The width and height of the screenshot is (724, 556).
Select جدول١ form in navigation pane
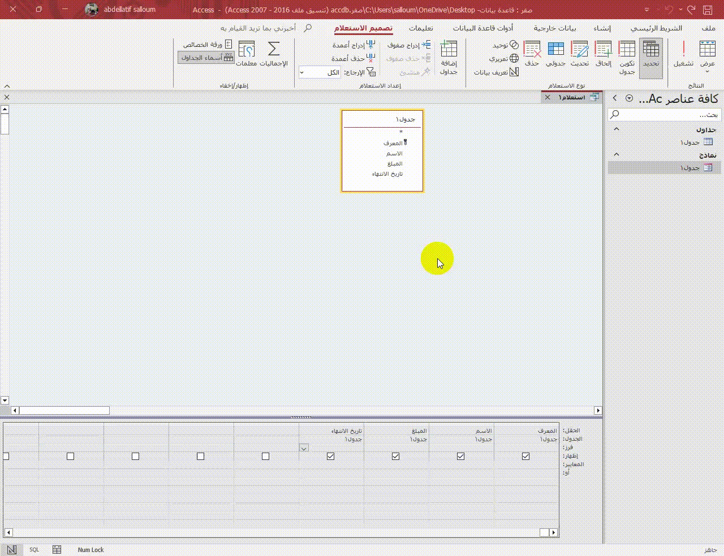pyautogui.click(x=665, y=167)
